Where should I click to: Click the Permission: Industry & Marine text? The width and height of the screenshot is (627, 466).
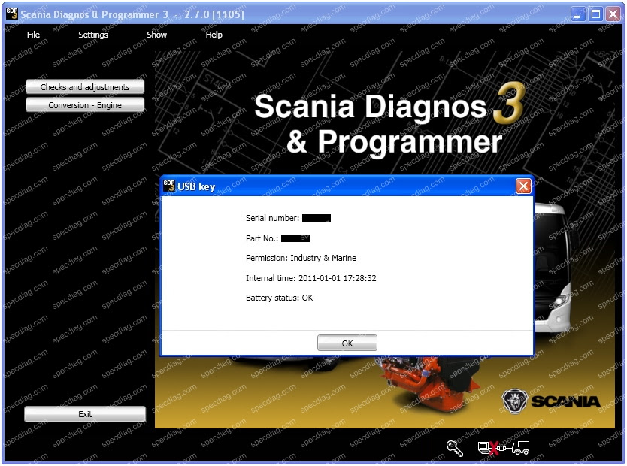(301, 258)
